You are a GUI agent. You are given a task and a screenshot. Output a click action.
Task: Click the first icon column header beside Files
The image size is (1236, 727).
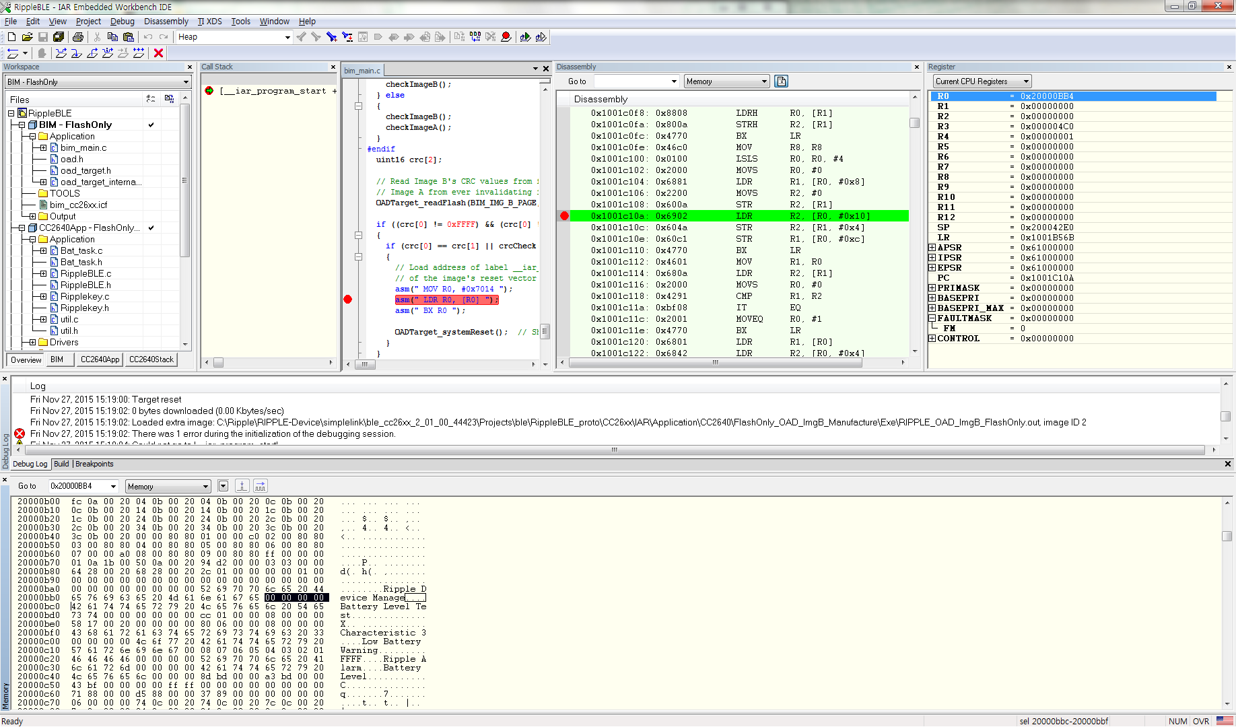pyautogui.click(x=151, y=99)
